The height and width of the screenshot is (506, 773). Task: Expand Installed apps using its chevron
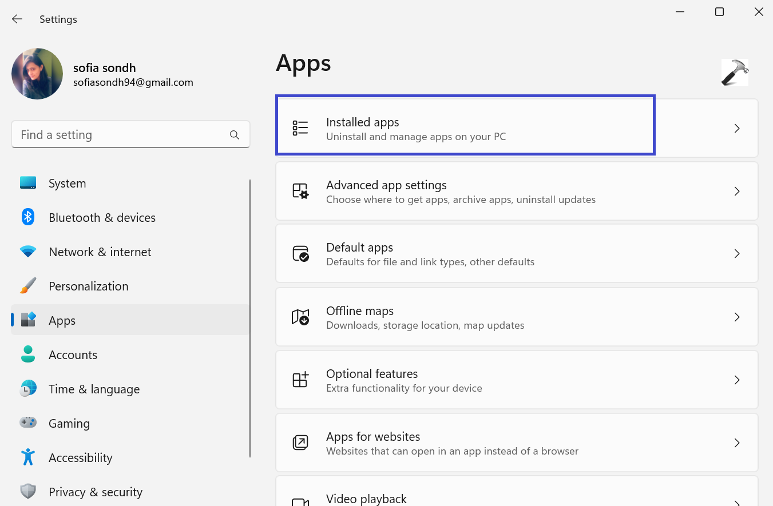[x=737, y=129]
